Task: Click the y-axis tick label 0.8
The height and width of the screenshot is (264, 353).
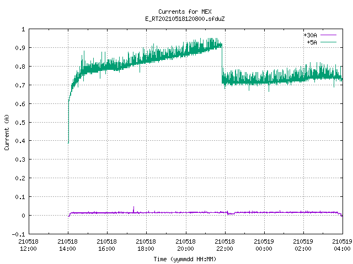Action: click(20, 67)
